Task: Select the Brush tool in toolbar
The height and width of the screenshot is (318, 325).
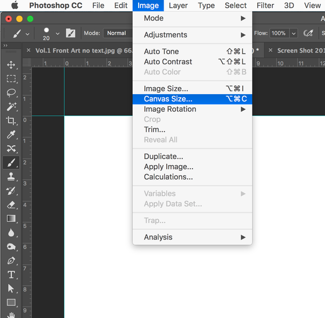Action: coord(11,162)
